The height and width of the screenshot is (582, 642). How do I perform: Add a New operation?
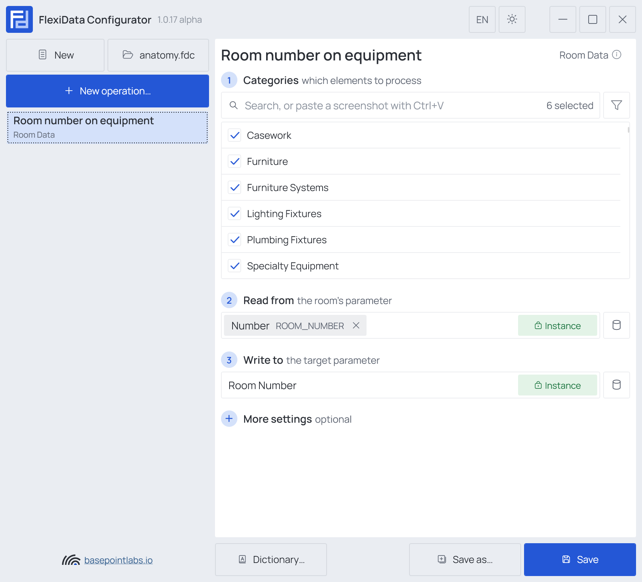click(107, 91)
